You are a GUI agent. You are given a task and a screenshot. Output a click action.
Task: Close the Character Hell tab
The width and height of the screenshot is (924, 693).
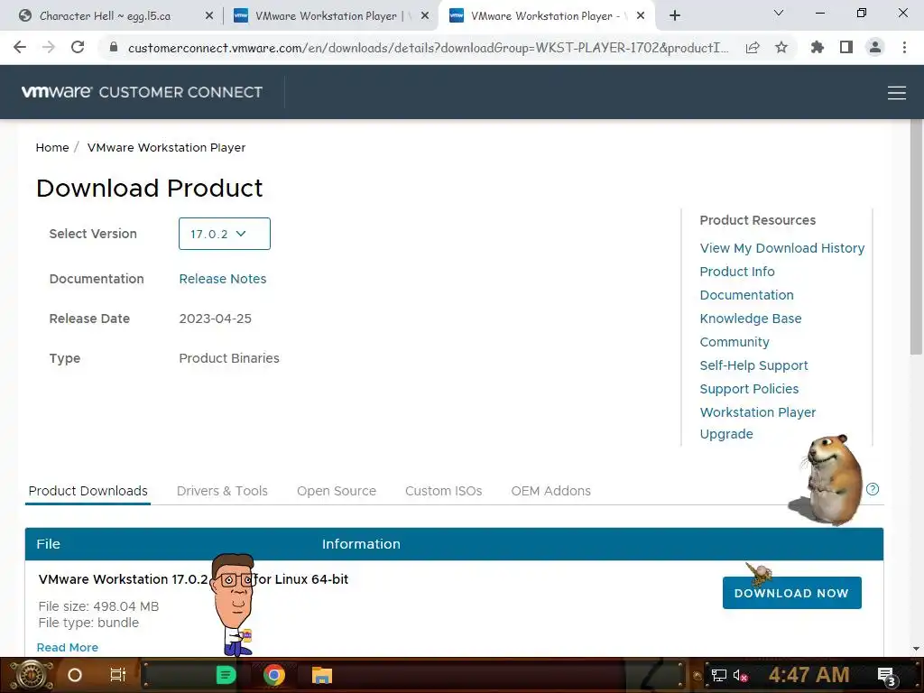pyautogui.click(x=209, y=16)
